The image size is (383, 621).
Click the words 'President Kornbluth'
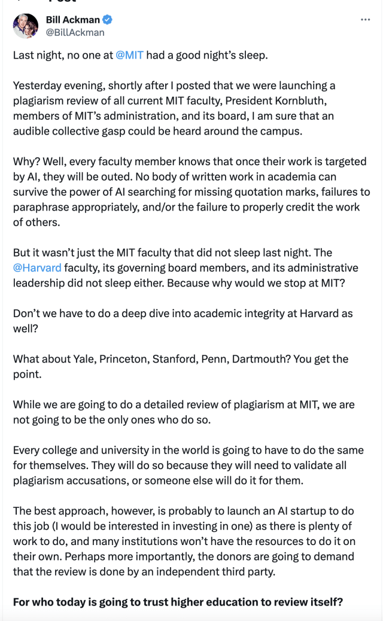click(x=276, y=101)
